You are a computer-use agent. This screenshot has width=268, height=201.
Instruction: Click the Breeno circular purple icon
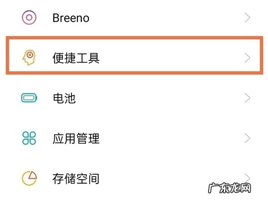click(x=29, y=17)
